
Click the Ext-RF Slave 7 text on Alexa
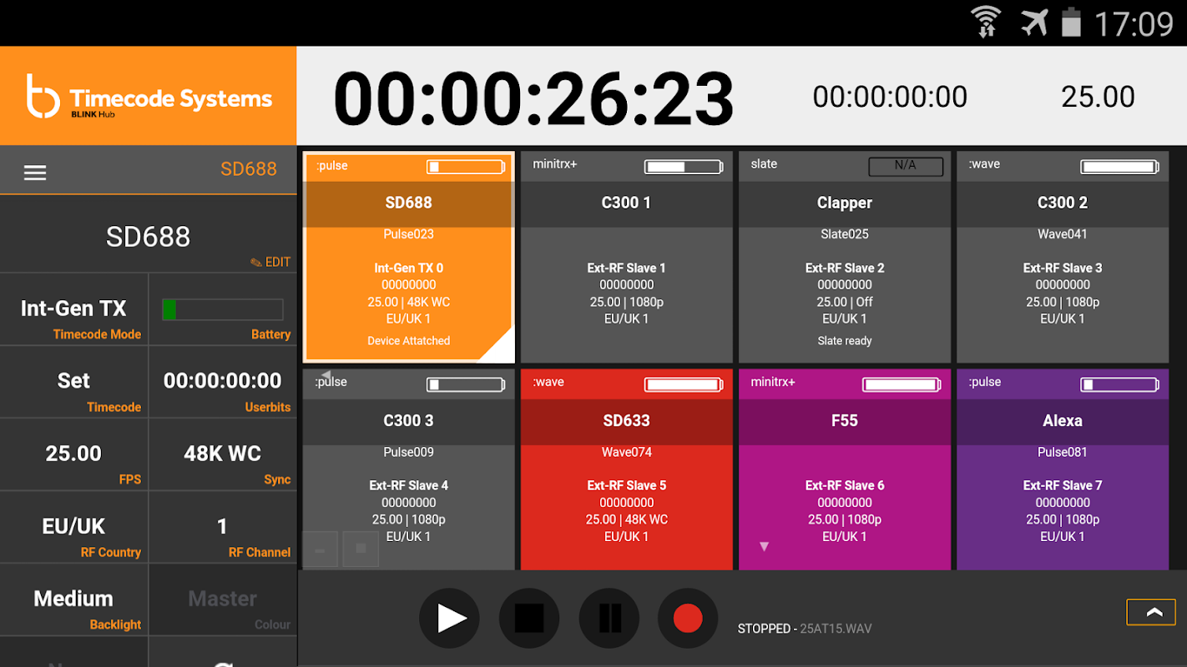(1063, 485)
